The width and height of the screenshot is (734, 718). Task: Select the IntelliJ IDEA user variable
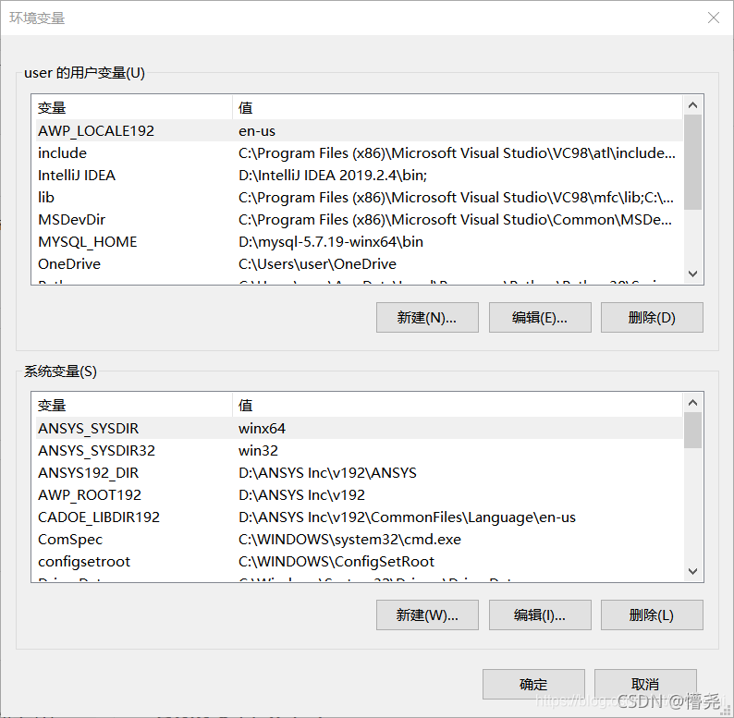tap(359, 175)
